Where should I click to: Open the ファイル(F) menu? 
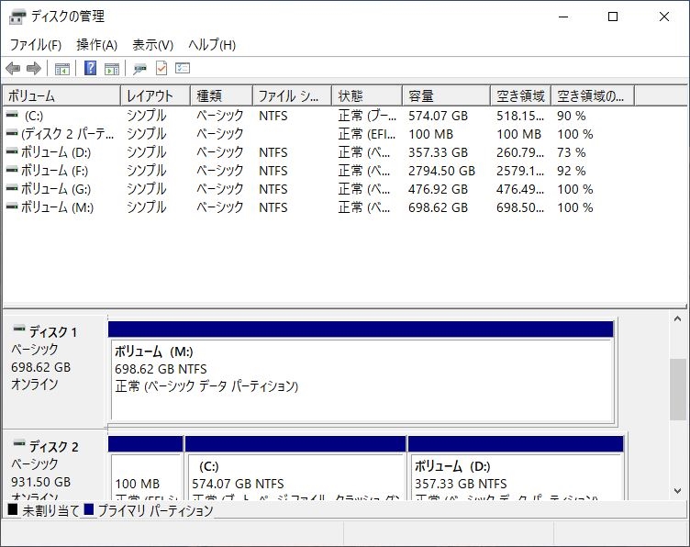click(x=35, y=44)
